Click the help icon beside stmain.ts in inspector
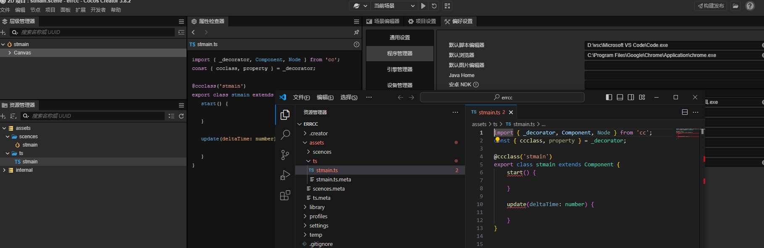This screenshot has height=248, width=764. click(357, 44)
